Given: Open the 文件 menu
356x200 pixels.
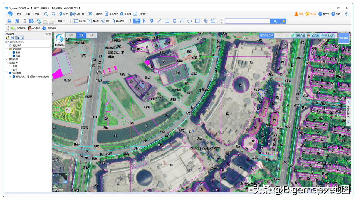Looking at the screenshot, I should (19, 14).
